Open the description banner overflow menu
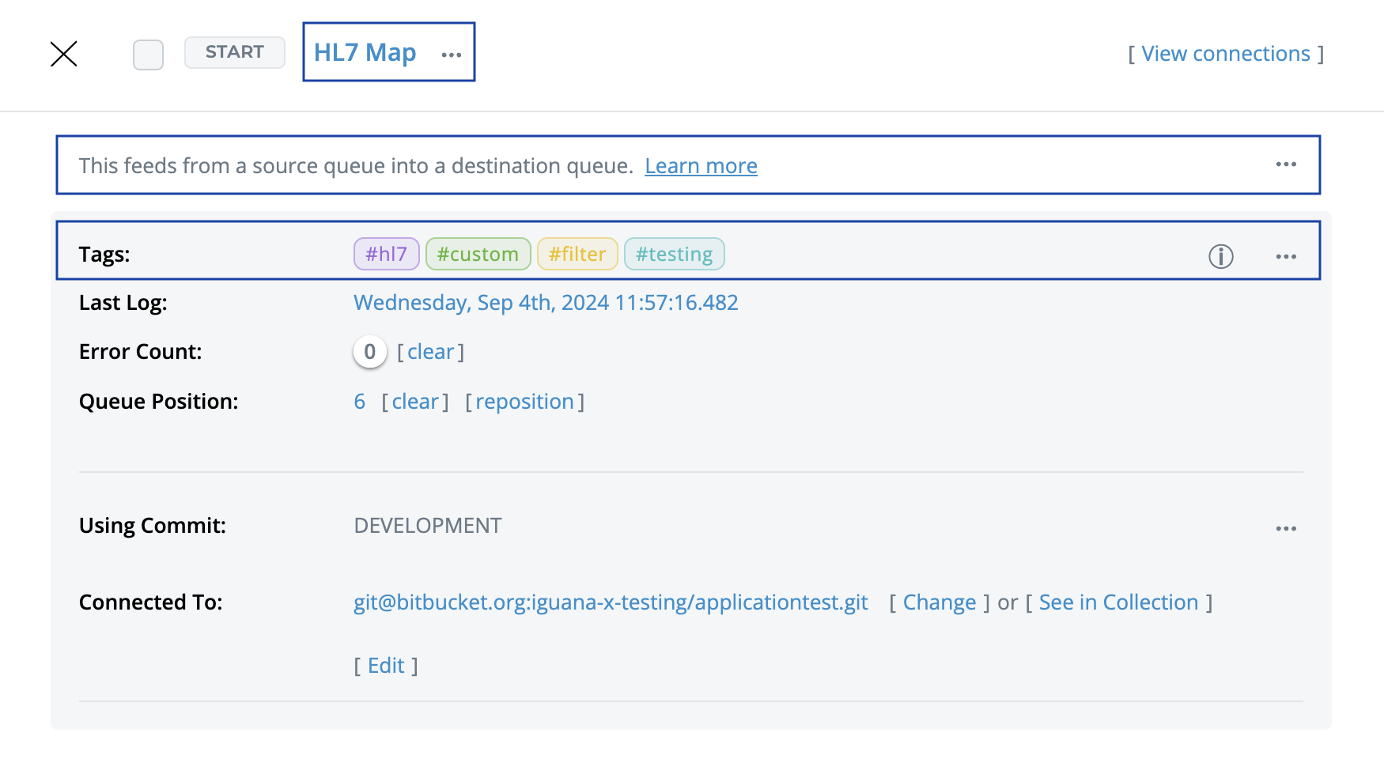The width and height of the screenshot is (1384, 778). pyautogui.click(x=1286, y=164)
